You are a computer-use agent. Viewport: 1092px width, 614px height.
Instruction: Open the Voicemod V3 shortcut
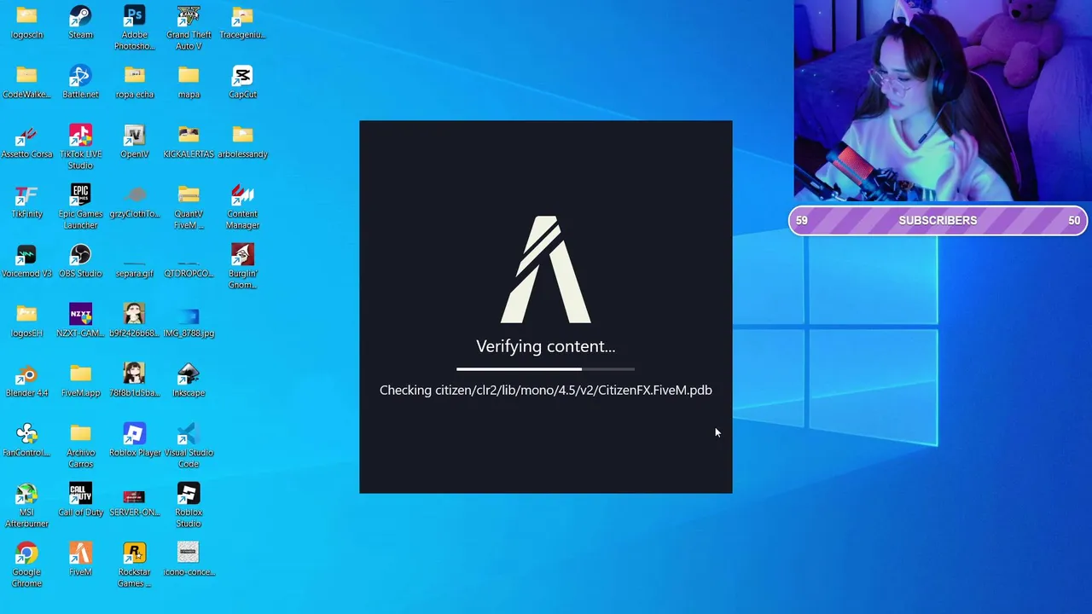pos(26,262)
